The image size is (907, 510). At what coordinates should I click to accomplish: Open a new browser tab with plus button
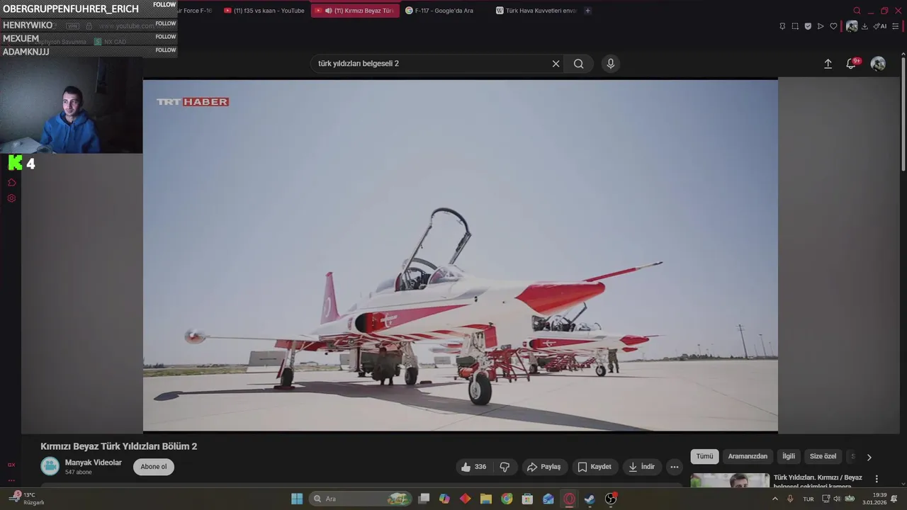coord(587,11)
